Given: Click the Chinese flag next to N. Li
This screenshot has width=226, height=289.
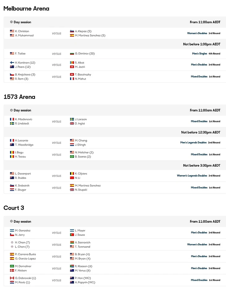Looking at the screenshot, I should coord(72,178).
